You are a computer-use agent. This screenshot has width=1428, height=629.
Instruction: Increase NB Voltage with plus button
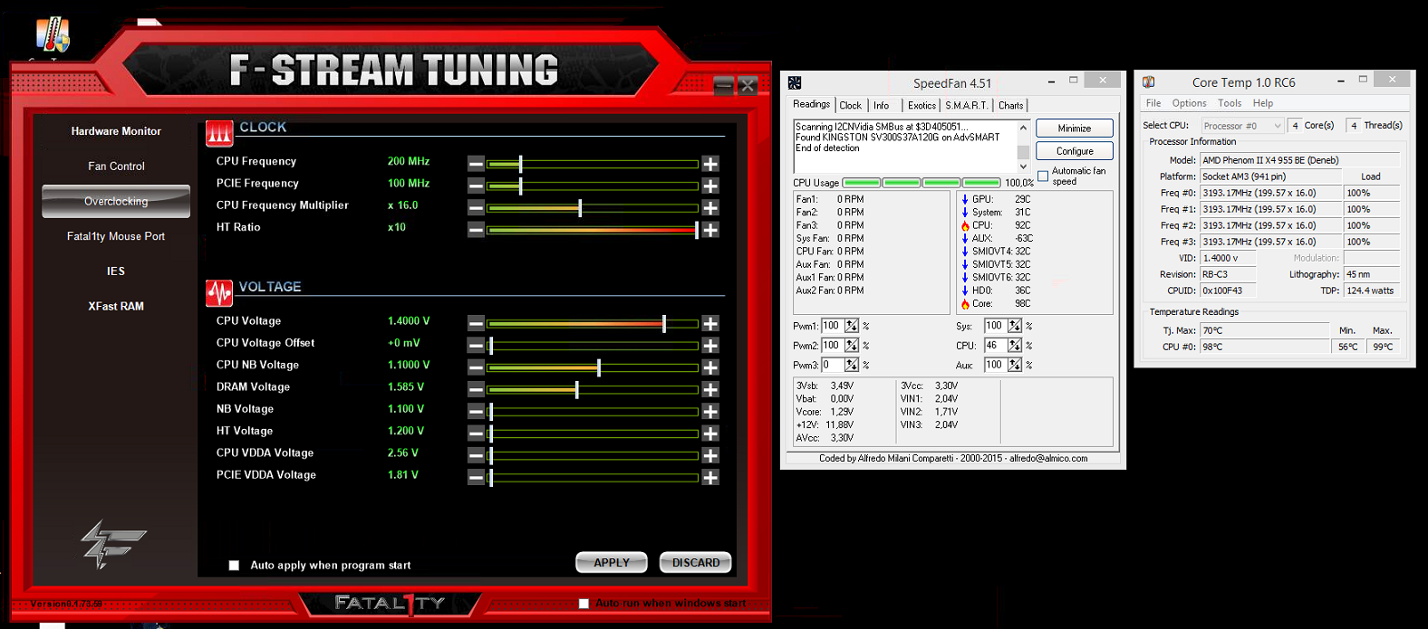[710, 411]
